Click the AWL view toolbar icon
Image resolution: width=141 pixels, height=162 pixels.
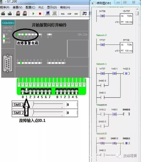[x=63, y=14]
